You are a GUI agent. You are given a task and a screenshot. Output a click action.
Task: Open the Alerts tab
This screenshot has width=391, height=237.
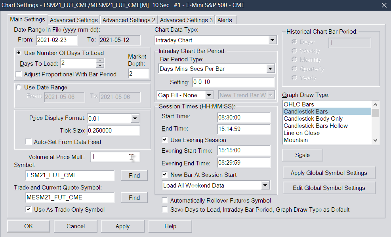[225, 20]
